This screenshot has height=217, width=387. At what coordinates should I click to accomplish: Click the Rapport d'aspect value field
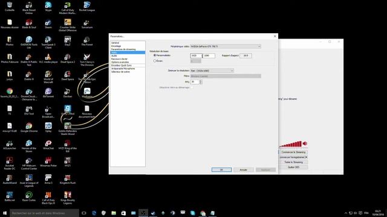pyautogui.click(x=246, y=55)
